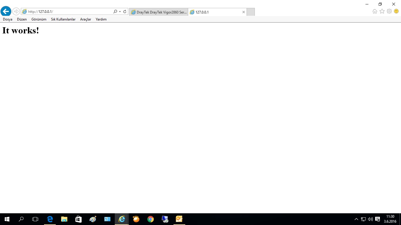Open the Tools gear icon
This screenshot has width=401, height=225.
coord(389,11)
